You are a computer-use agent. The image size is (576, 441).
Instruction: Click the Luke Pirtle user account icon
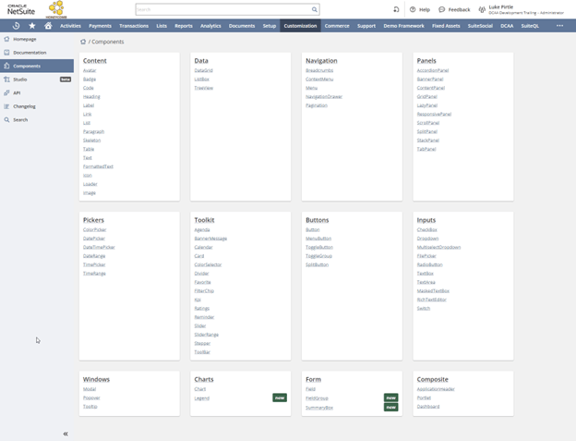click(482, 9)
